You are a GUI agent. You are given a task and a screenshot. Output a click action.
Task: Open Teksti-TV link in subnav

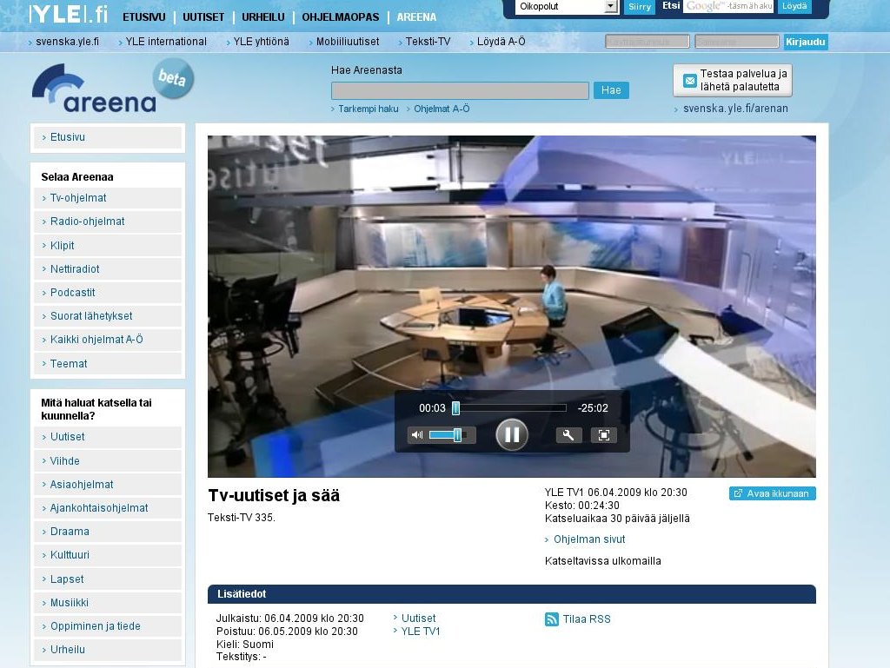tap(428, 42)
